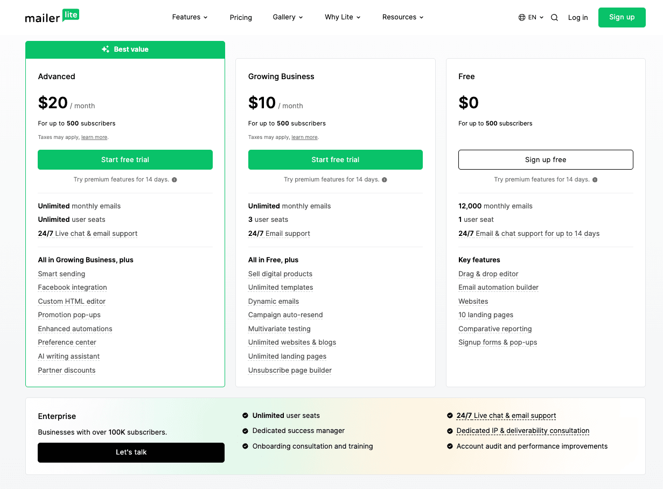Click the info icon on Free plan trial text

point(595,180)
